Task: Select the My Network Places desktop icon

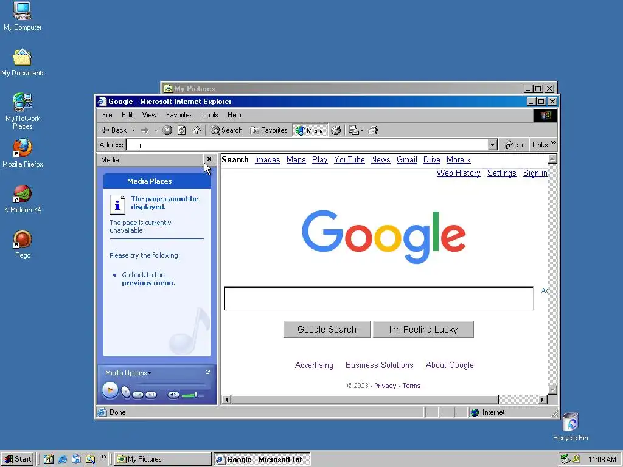Action: [23, 111]
